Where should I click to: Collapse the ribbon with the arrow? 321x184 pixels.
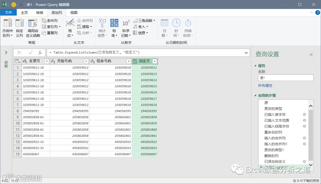(x=311, y=13)
